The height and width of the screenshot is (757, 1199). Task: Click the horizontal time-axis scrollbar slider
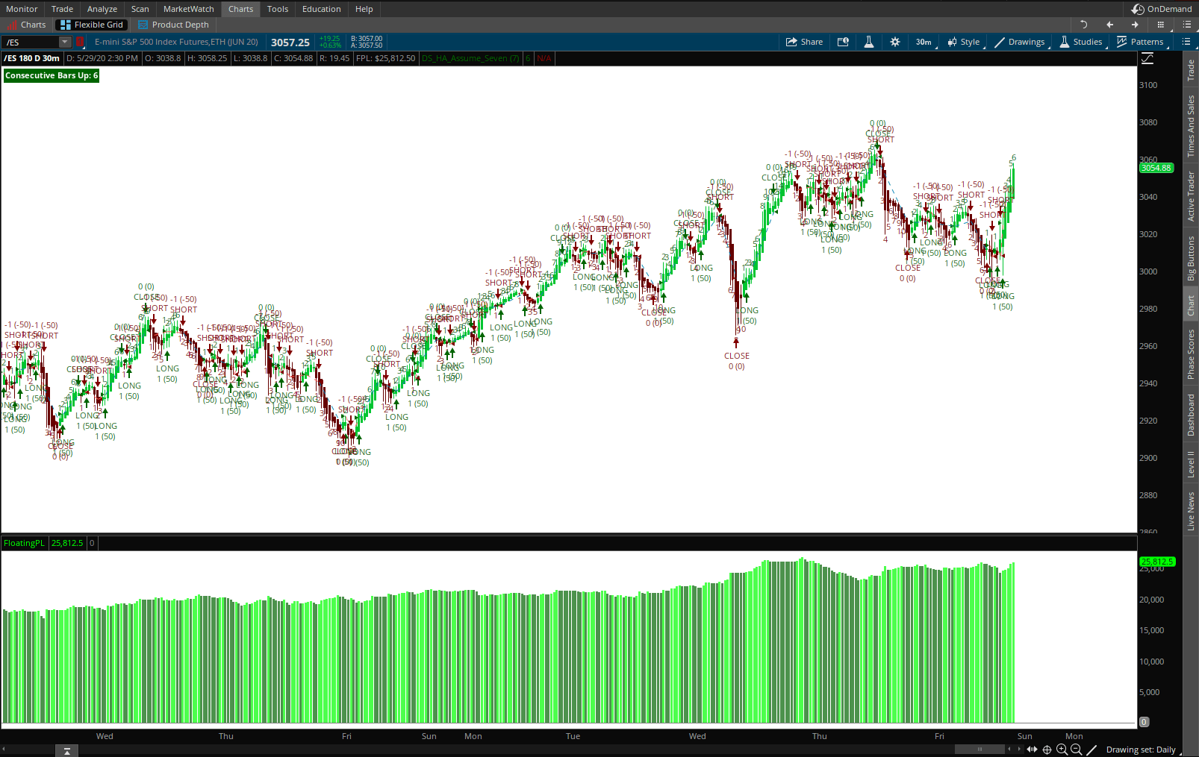(x=979, y=749)
